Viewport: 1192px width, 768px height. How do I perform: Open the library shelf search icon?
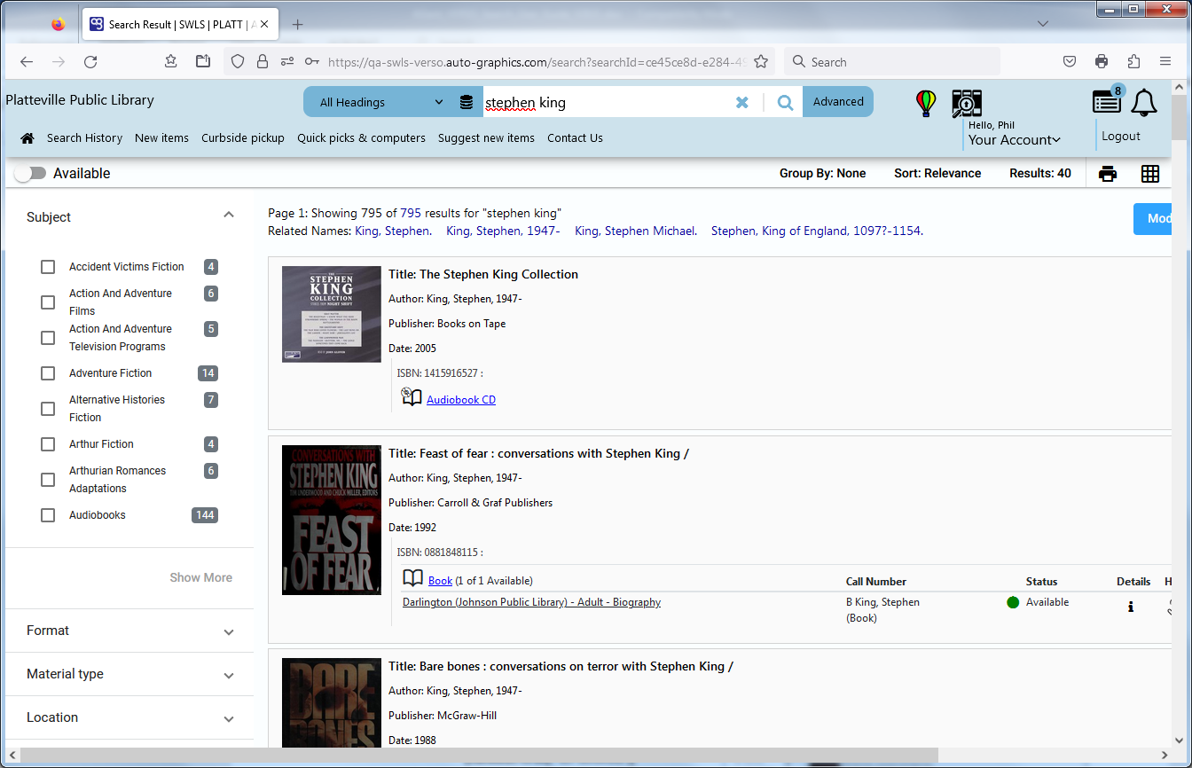pyautogui.click(x=967, y=103)
